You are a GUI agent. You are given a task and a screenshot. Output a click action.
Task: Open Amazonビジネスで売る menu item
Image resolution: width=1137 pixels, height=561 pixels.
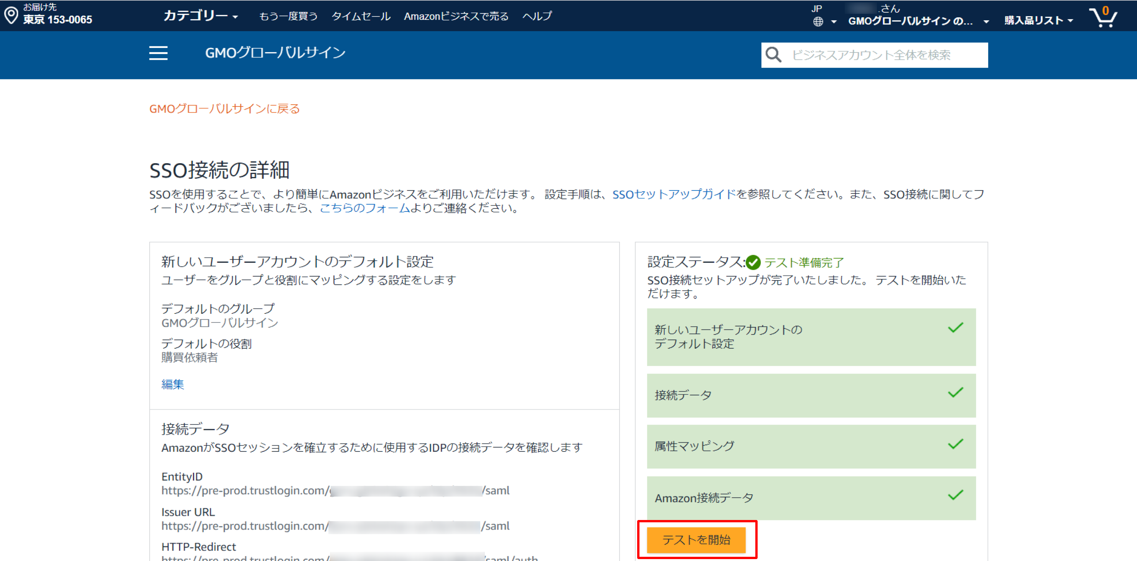coord(456,16)
